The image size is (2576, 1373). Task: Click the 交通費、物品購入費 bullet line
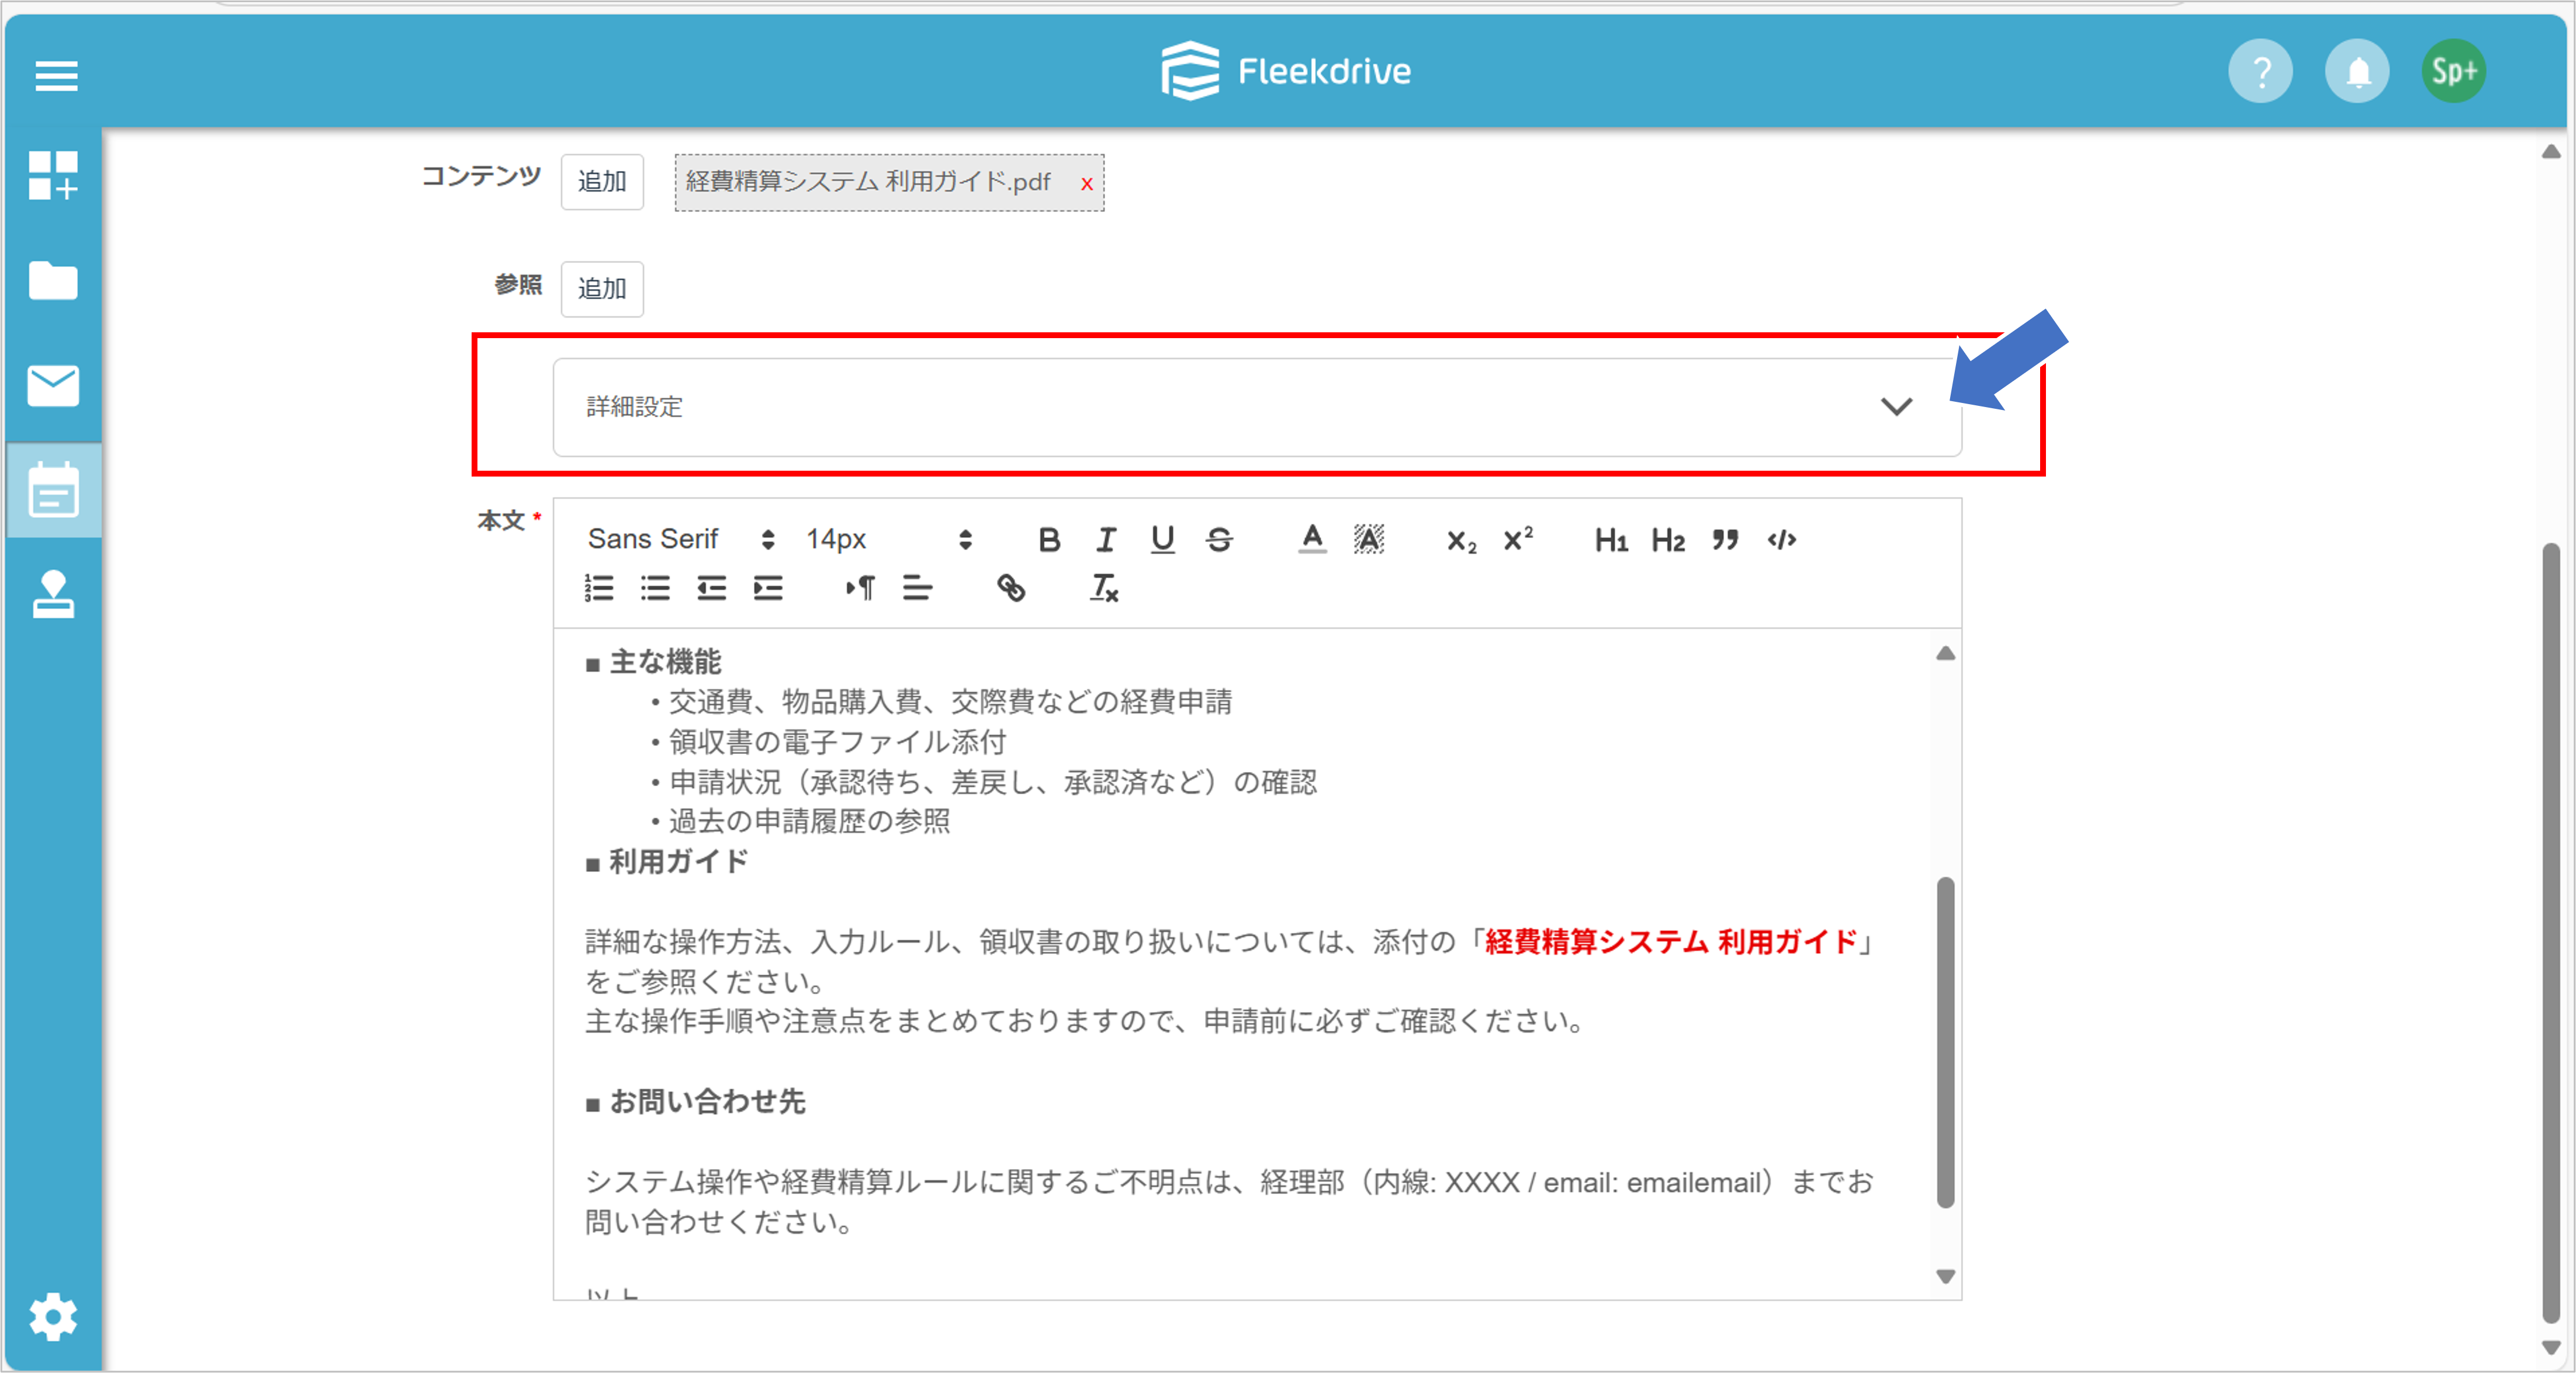point(941,701)
